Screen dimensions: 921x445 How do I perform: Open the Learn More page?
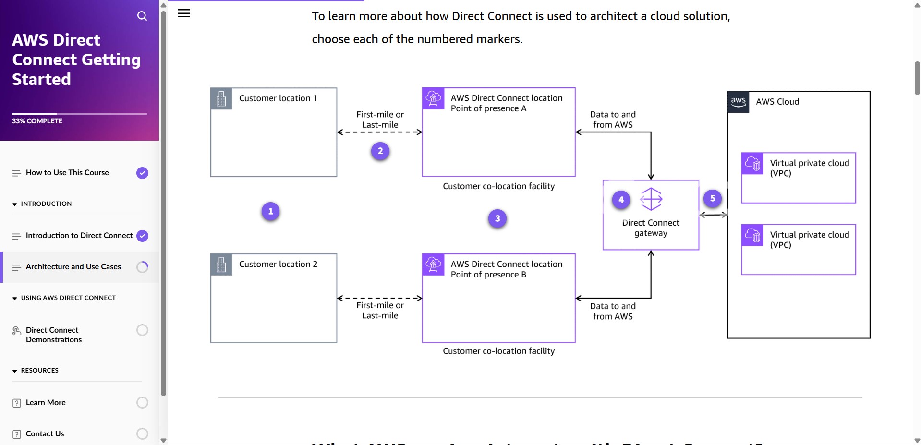click(x=46, y=403)
